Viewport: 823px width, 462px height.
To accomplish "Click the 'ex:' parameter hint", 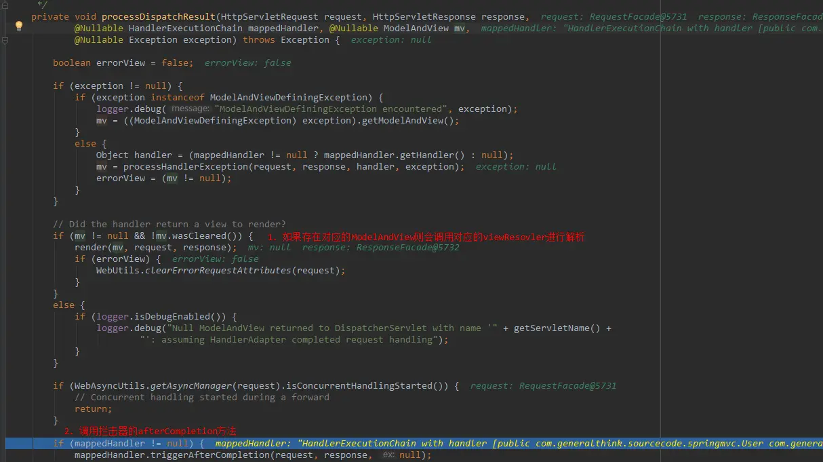I will click(x=388, y=455).
